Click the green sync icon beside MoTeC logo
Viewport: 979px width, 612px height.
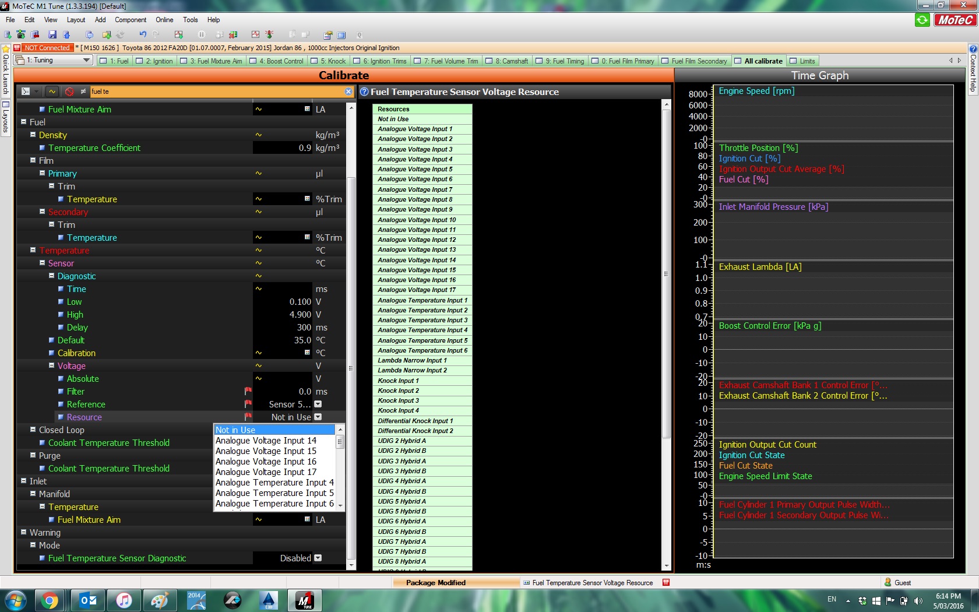[x=922, y=20]
